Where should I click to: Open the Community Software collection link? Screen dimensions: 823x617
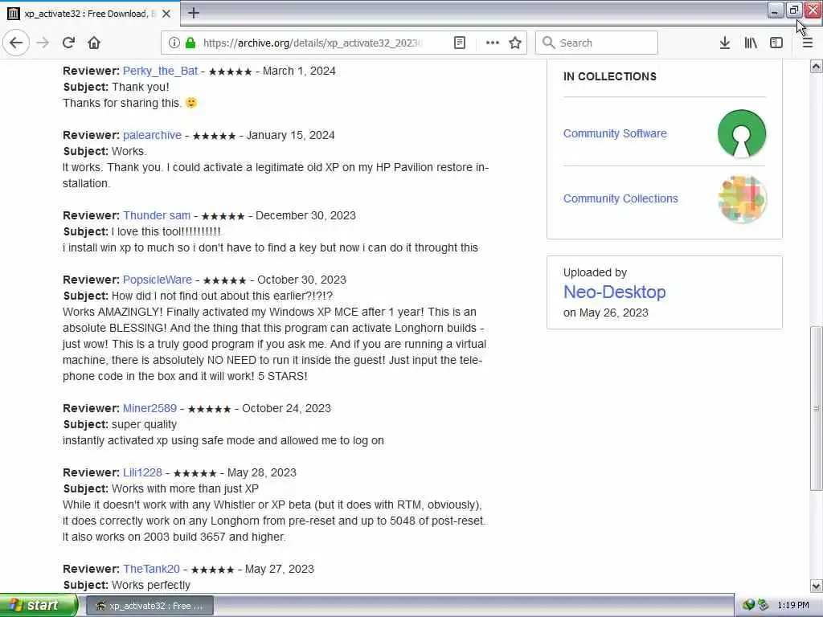(x=615, y=133)
